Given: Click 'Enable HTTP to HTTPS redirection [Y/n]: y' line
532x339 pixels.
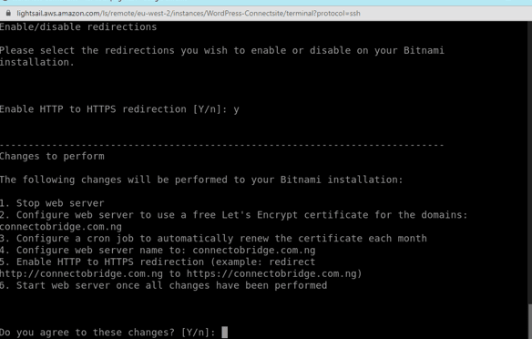Looking at the screenshot, I should tap(119, 109).
